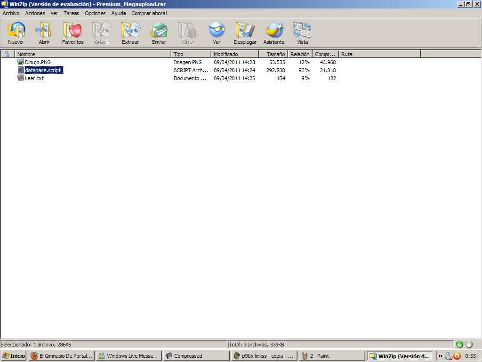Click the Cifrar padlock icon
Image resolution: width=482 pixels, height=362 pixels.
click(188, 30)
